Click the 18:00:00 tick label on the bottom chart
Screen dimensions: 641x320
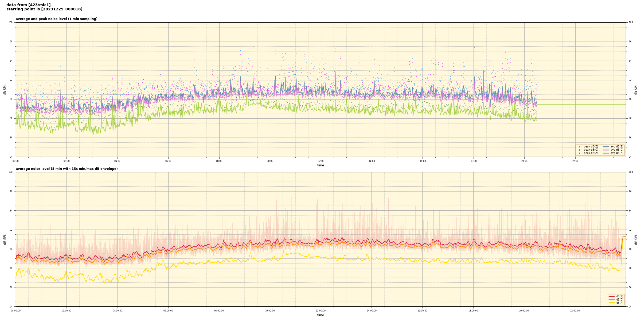pos(473,311)
